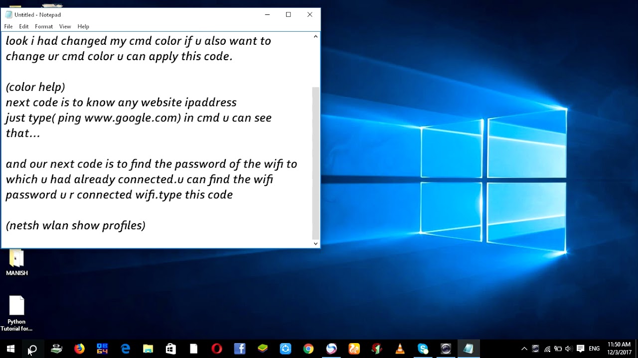Open the clock showing 11:50 AM
Image resolution: width=638 pixels, height=358 pixels.
pos(619,349)
